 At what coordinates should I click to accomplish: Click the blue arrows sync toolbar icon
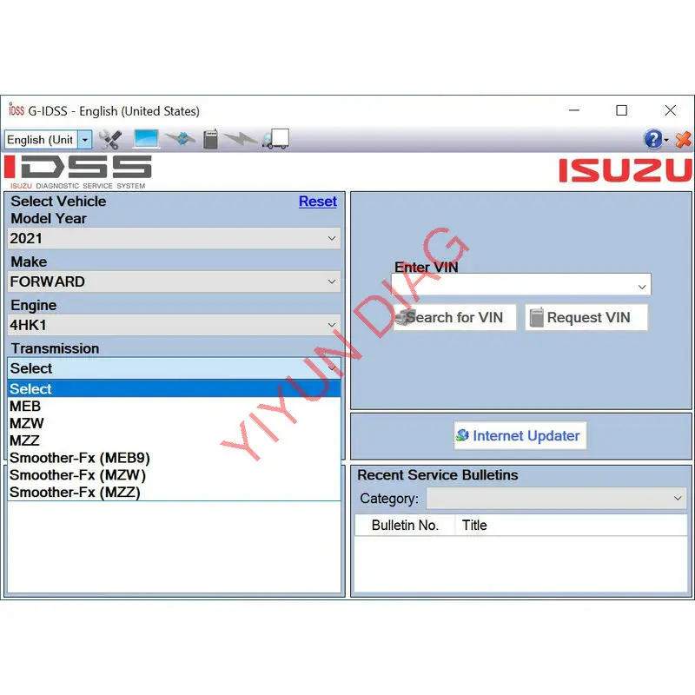pyautogui.click(x=181, y=139)
